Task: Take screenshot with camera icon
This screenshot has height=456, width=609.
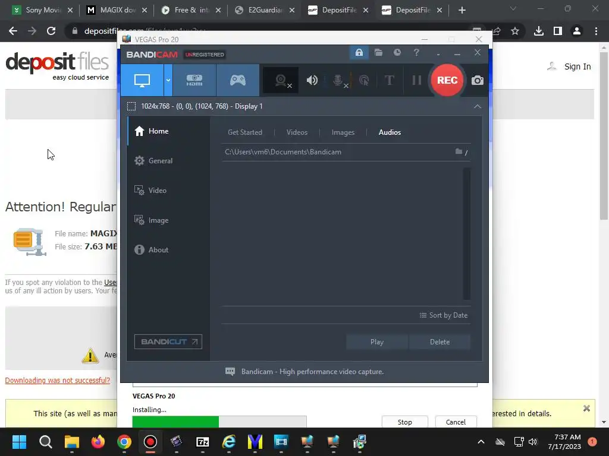Action: (478, 80)
